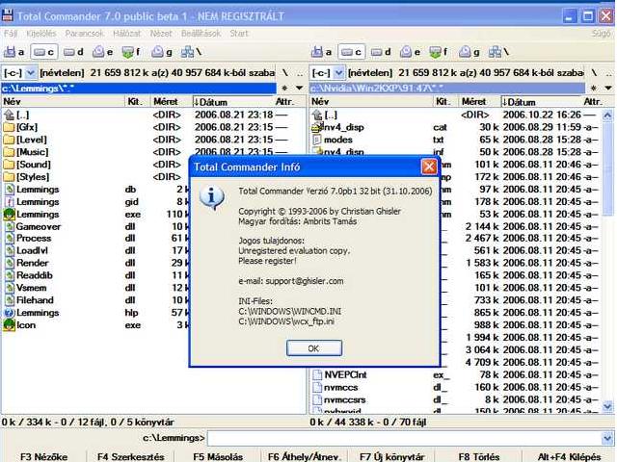The image size is (617, 462).
Task: Open right panel drive dropdown [-c-]
Action: [x=328, y=73]
